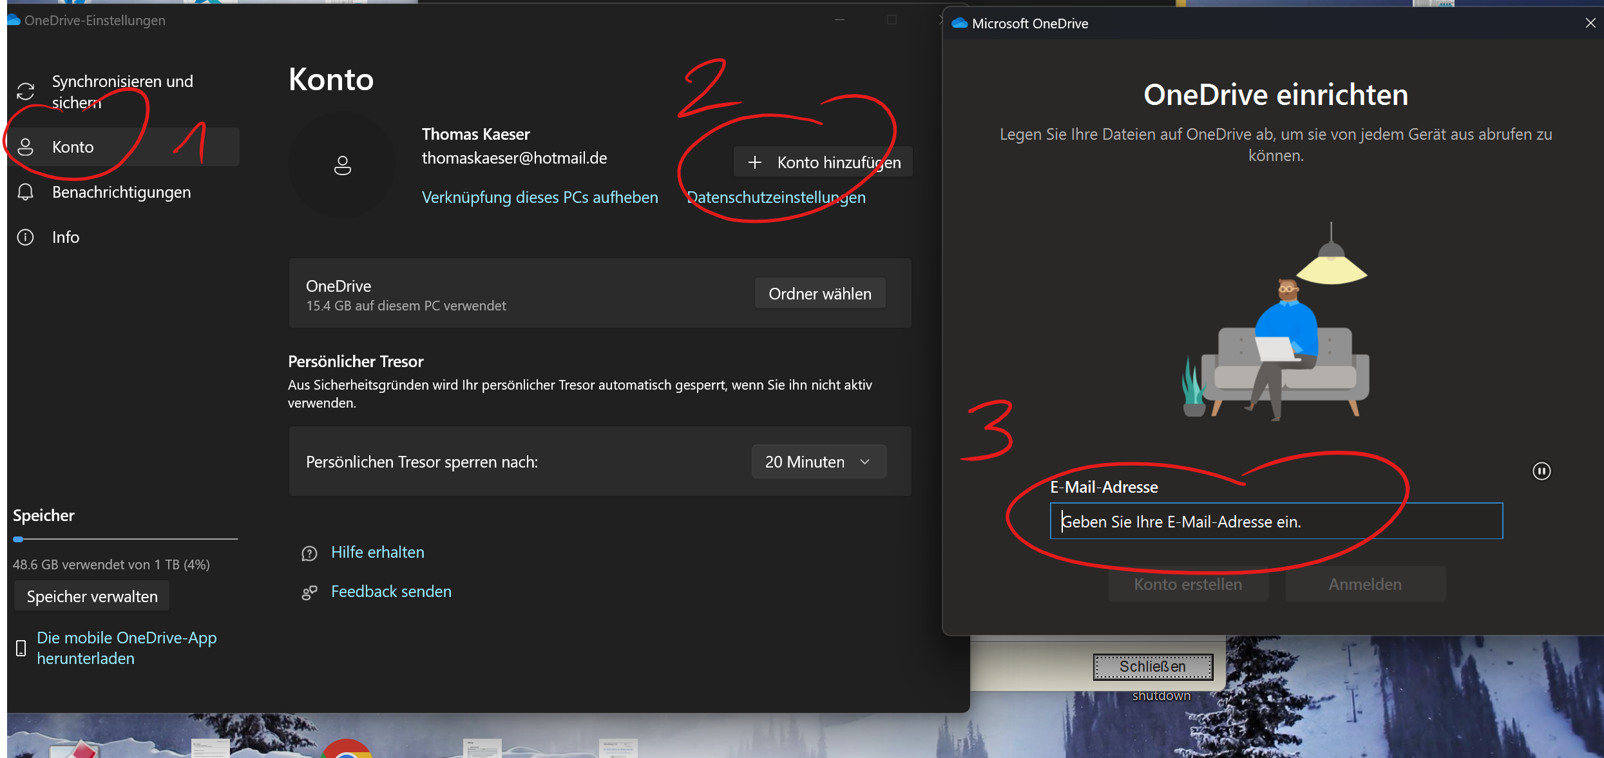Screen dimensions: 1604x758
Task: Click the help question mark icon
Action: pos(309,553)
